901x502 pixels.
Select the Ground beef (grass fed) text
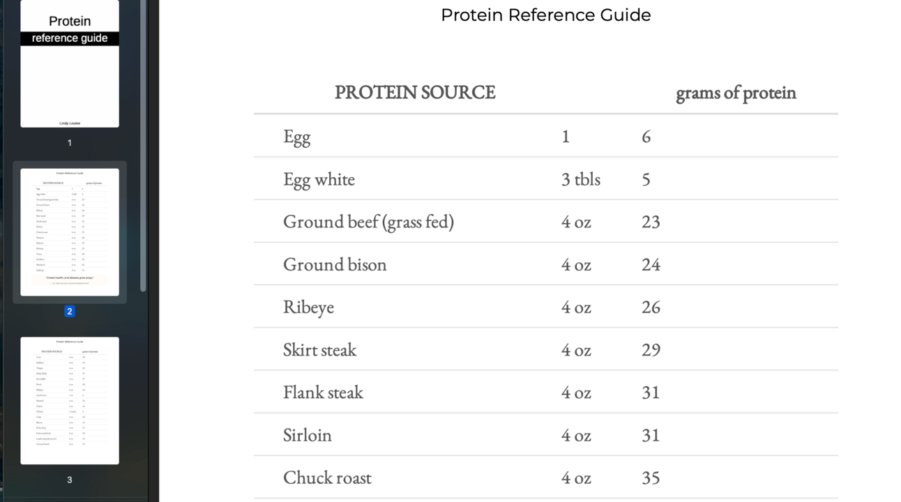point(368,222)
